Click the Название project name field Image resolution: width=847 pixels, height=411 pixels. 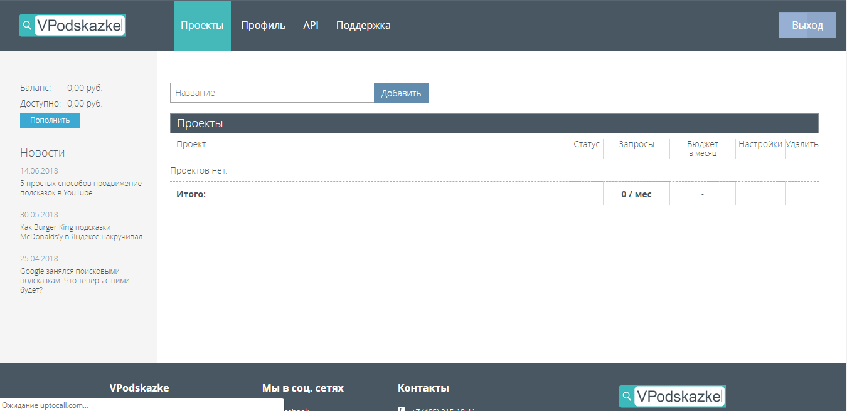[x=272, y=93]
